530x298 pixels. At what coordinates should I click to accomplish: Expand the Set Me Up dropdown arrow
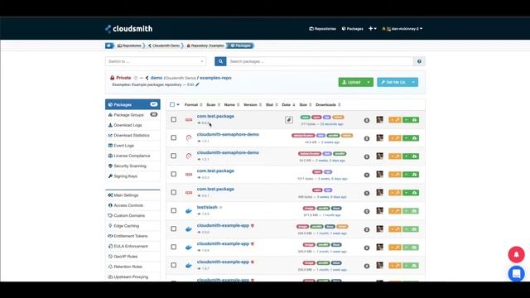point(413,82)
